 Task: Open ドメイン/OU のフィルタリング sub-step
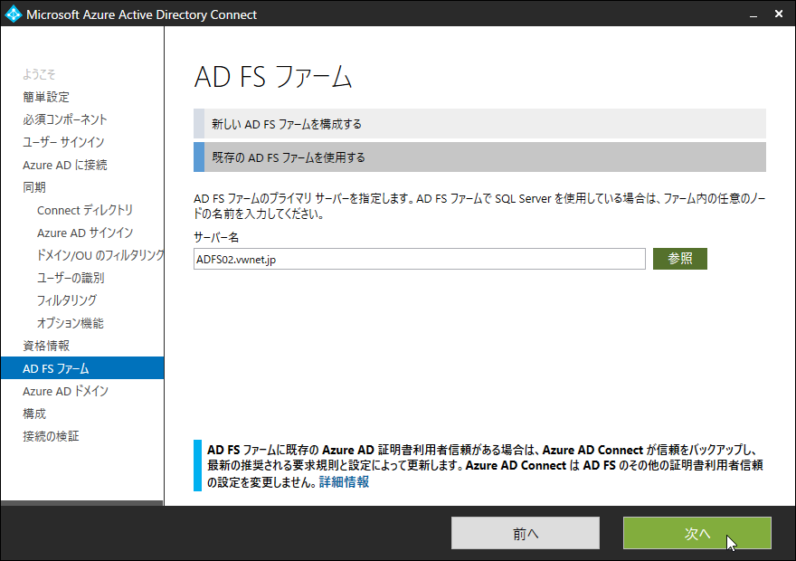coord(100,255)
